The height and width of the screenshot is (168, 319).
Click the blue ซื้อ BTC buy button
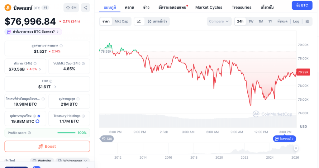(x=302, y=5)
